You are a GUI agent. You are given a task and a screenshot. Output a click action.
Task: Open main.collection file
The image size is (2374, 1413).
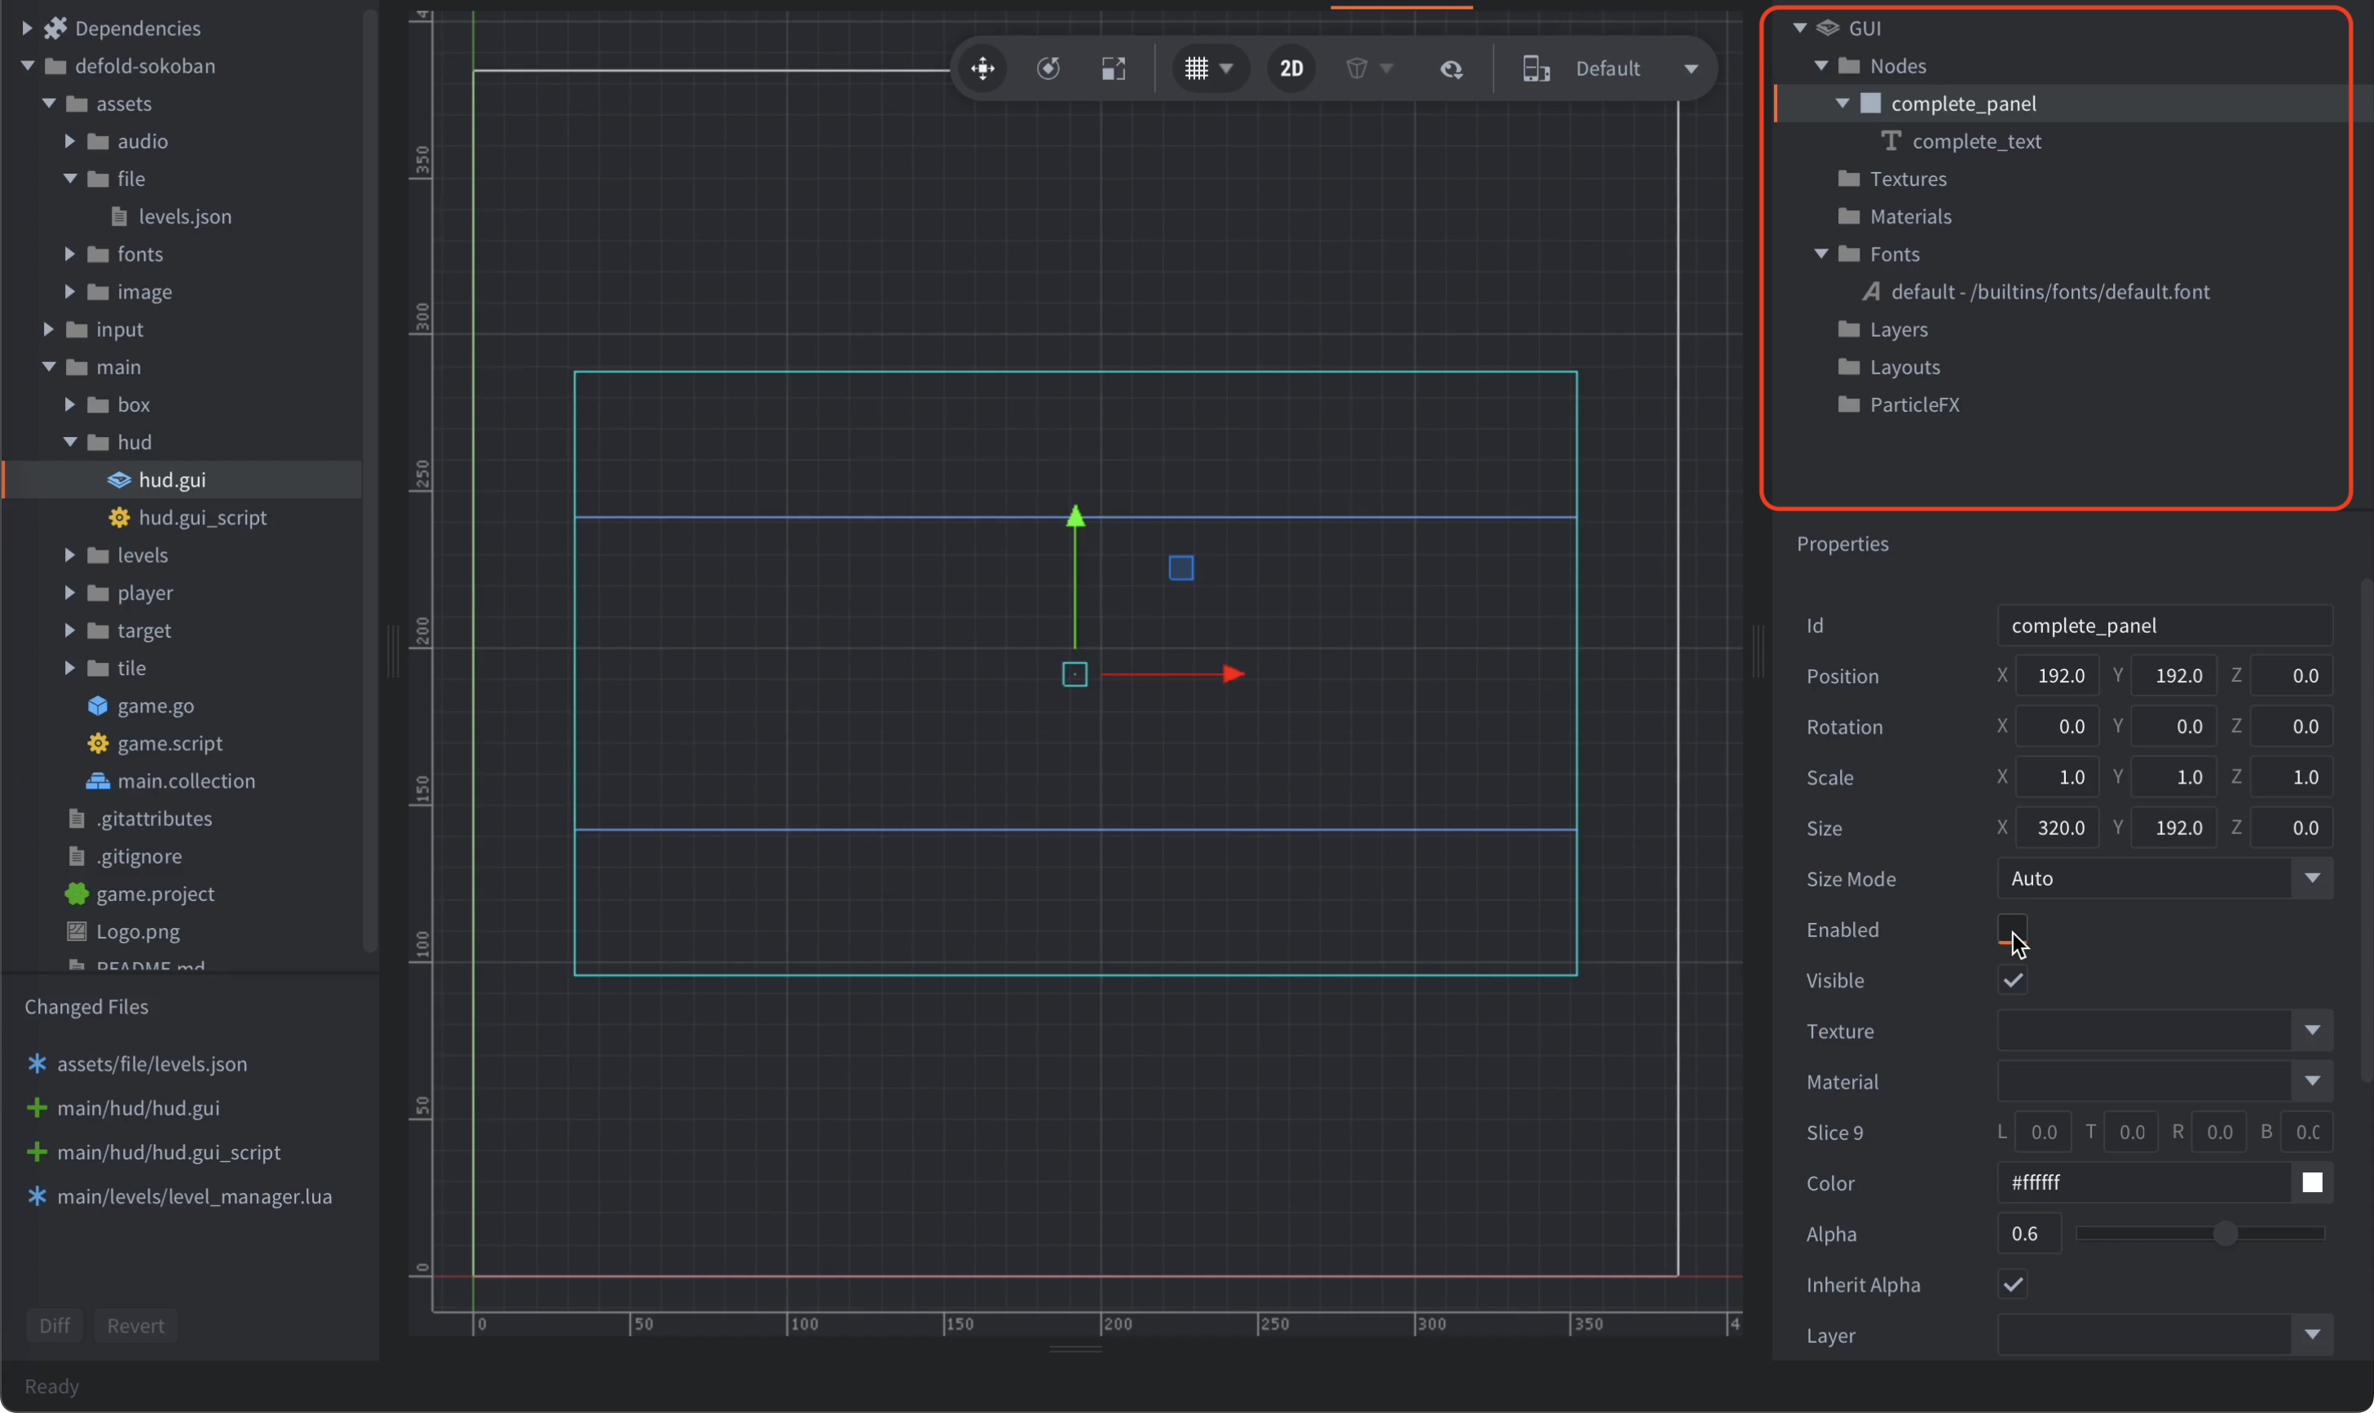pos(186,781)
